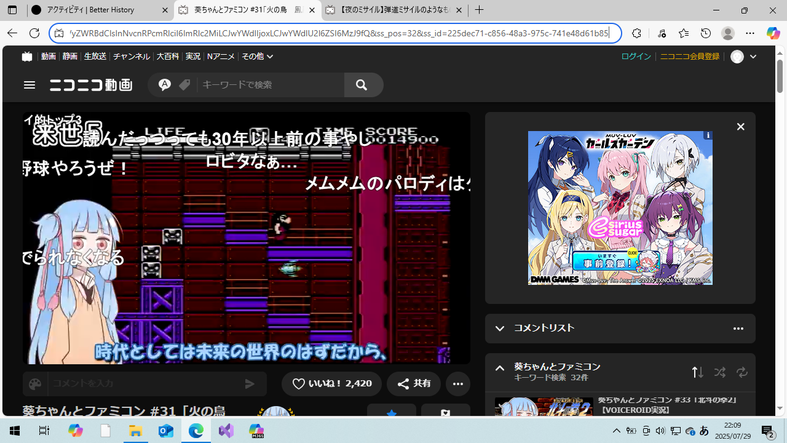Collapse the 葵ちゃんとファミコン playlist panel
This screenshot has width=787, height=443.
(500, 369)
